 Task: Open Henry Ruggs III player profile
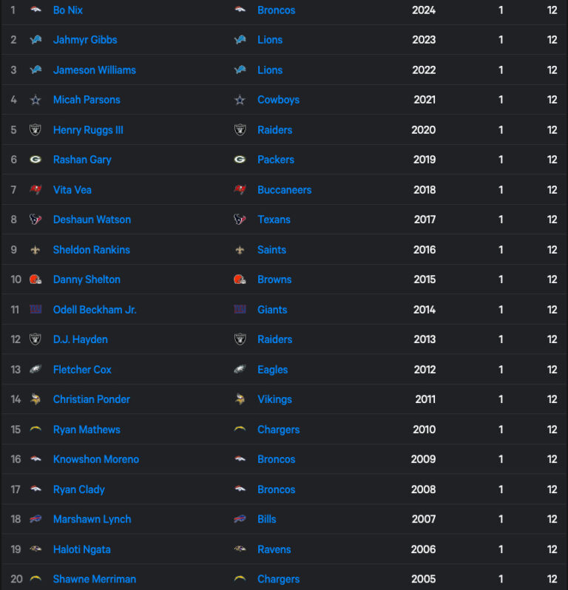(x=88, y=130)
